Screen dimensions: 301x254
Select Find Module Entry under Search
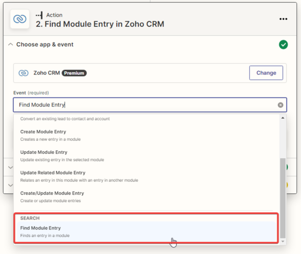[147, 232]
